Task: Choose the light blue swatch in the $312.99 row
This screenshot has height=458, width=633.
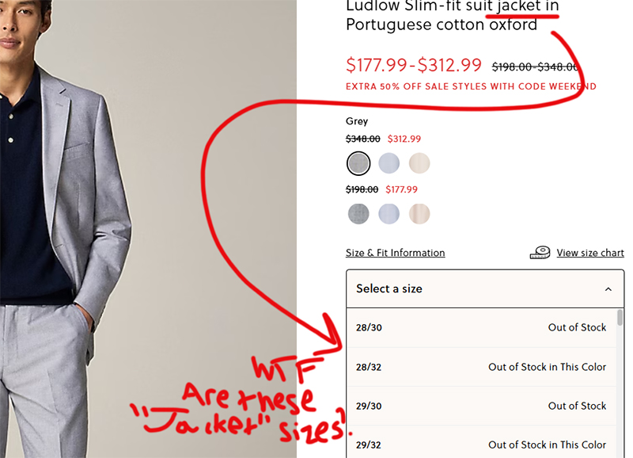Action: click(389, 163)
